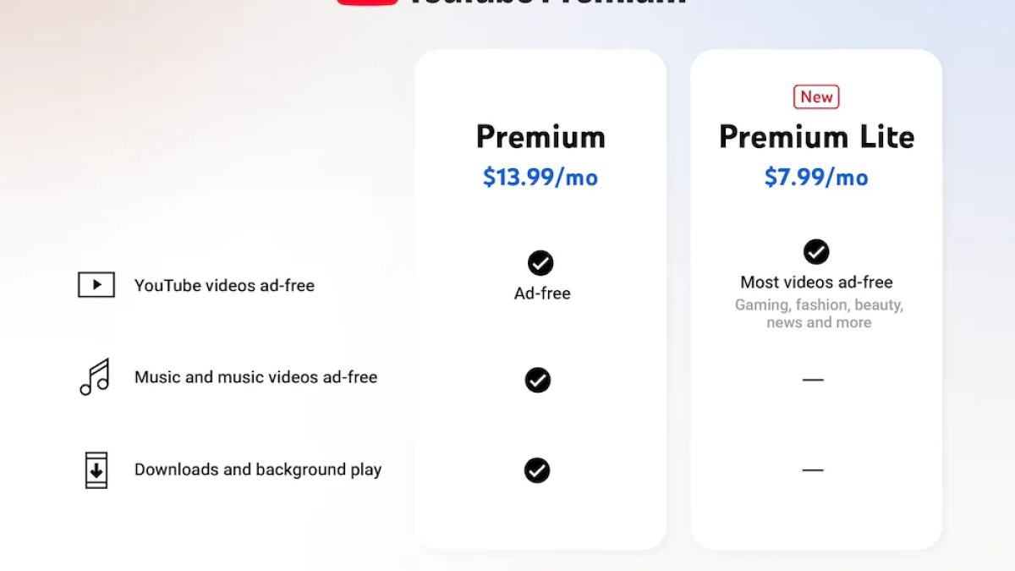The image size is (1015, 571).
Task: Click Premium's downloads and background play checkmark
Action: click(537, 470)
